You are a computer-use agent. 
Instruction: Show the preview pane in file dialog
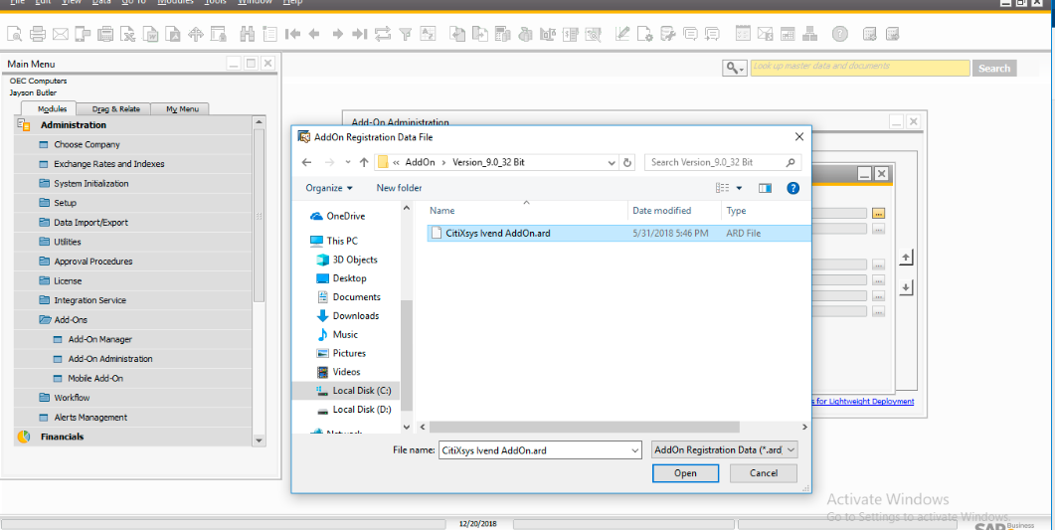765,188
